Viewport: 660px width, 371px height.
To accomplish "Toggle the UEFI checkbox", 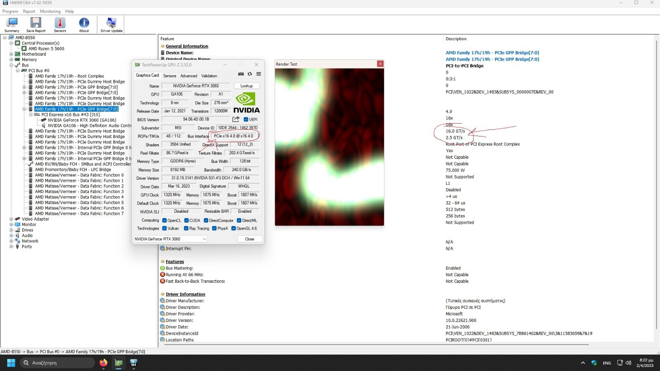I will coord(246,120).
